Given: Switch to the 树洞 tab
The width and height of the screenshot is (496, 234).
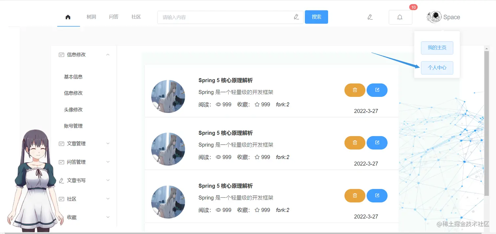Looking at the screenshot, I should 92,17.
